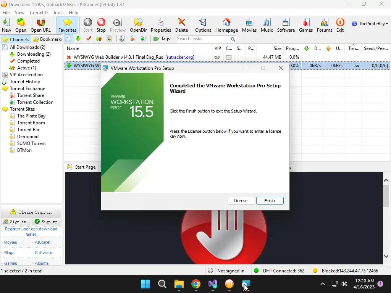Click the Open torrent toolbar icon
Image resolution: width=391 pixels, height=293 pixels.
pos(21,25)
